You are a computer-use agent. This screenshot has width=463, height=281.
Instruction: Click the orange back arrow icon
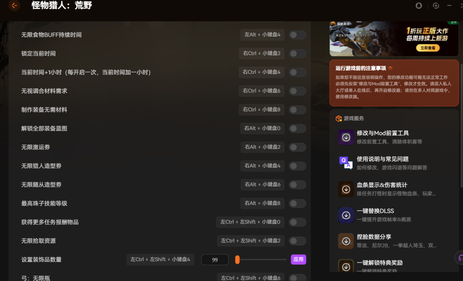[14, 6]
